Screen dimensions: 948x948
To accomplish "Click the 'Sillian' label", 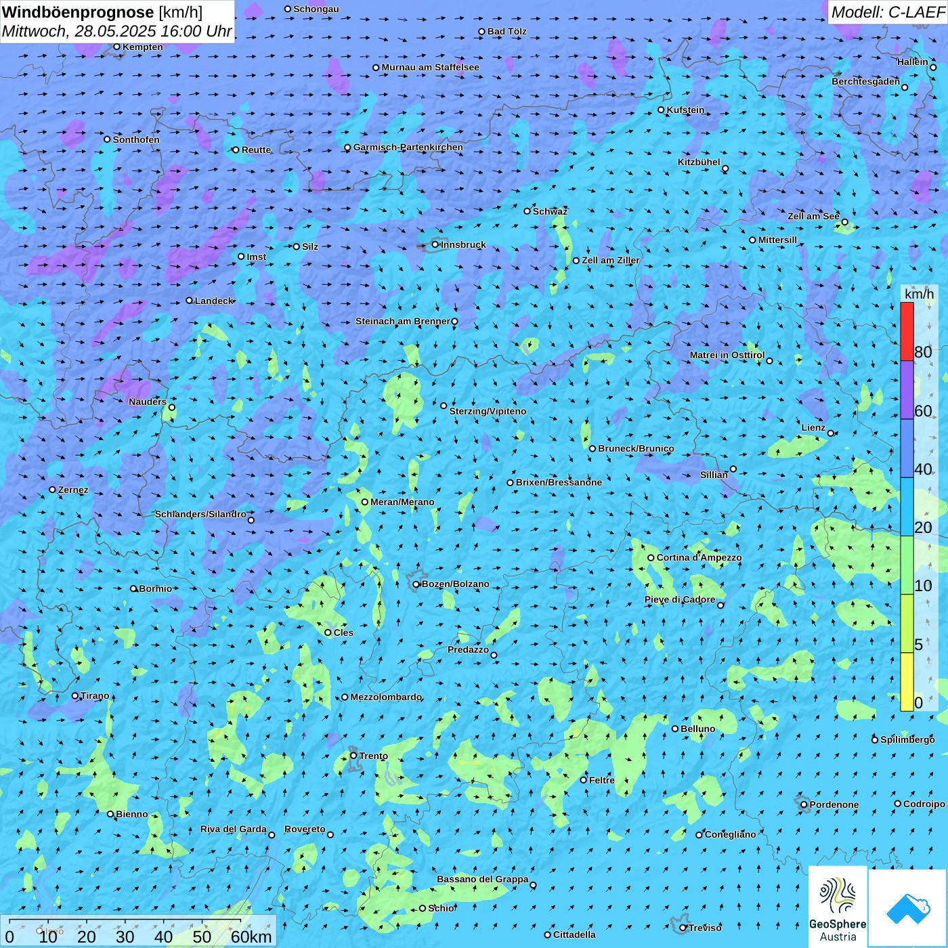I will click(x=714, y=475).
